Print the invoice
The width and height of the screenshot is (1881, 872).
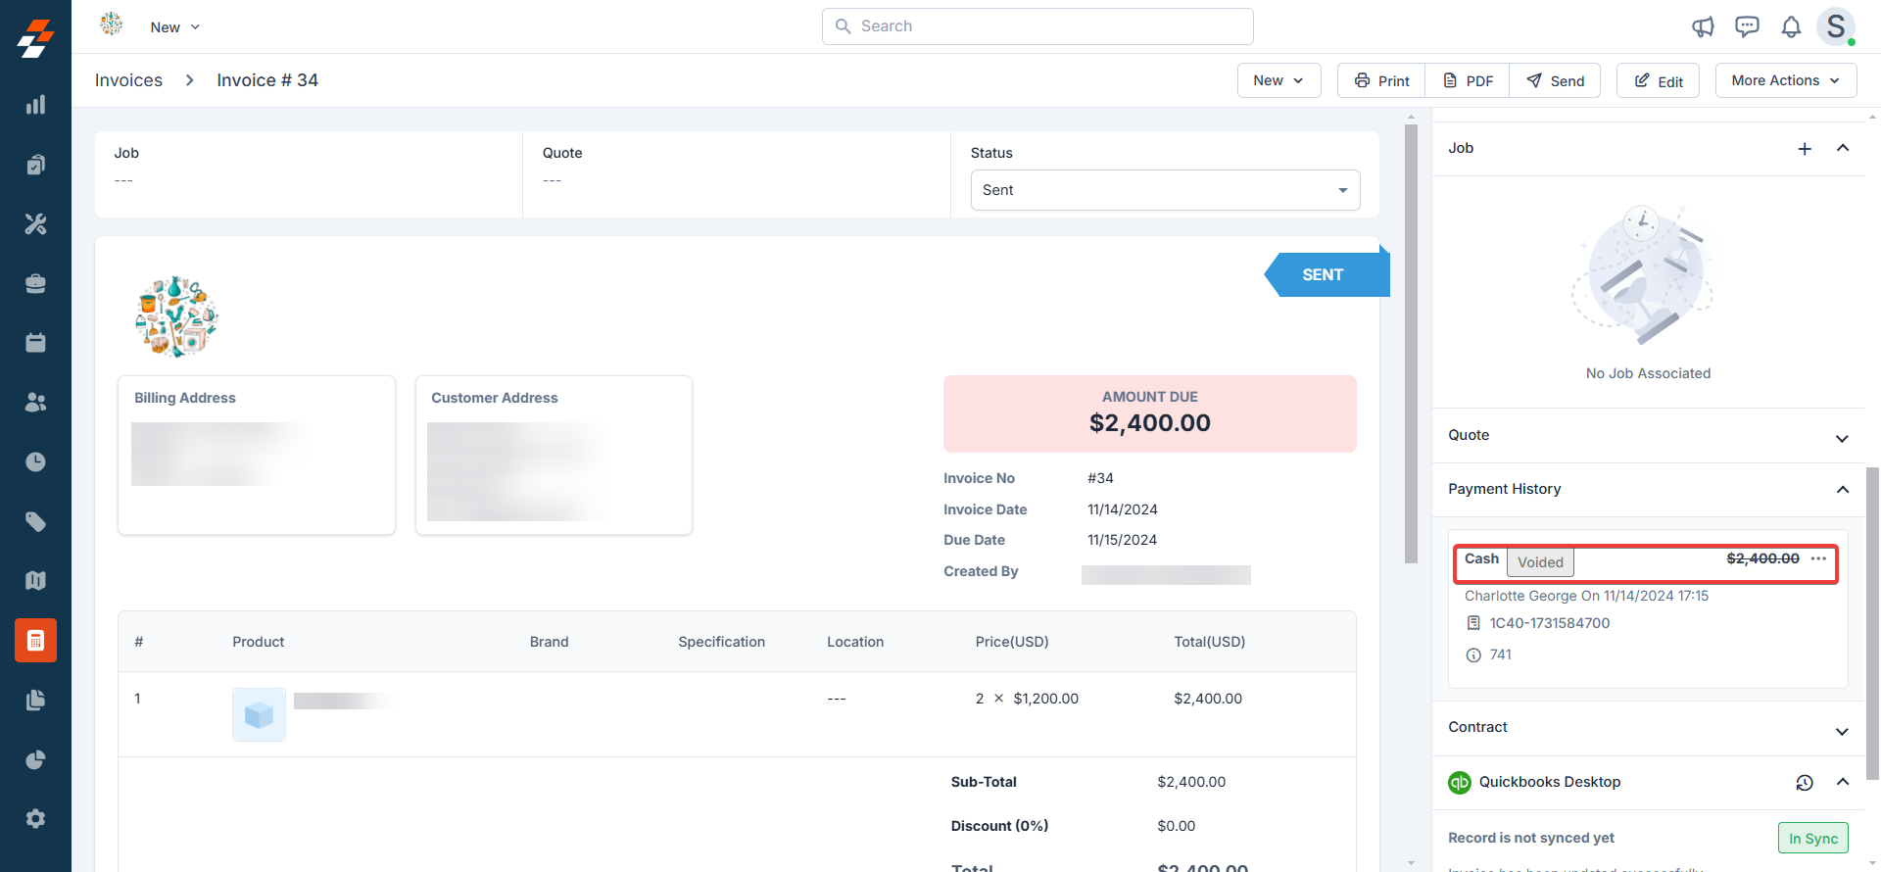click(1381, 80)
